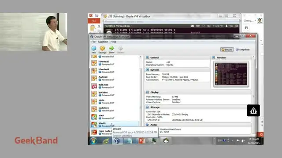The width and height of the screenshot is (282, 158).
Task: Select the Meta virtual machine
Action: click(x=115, y=101)
